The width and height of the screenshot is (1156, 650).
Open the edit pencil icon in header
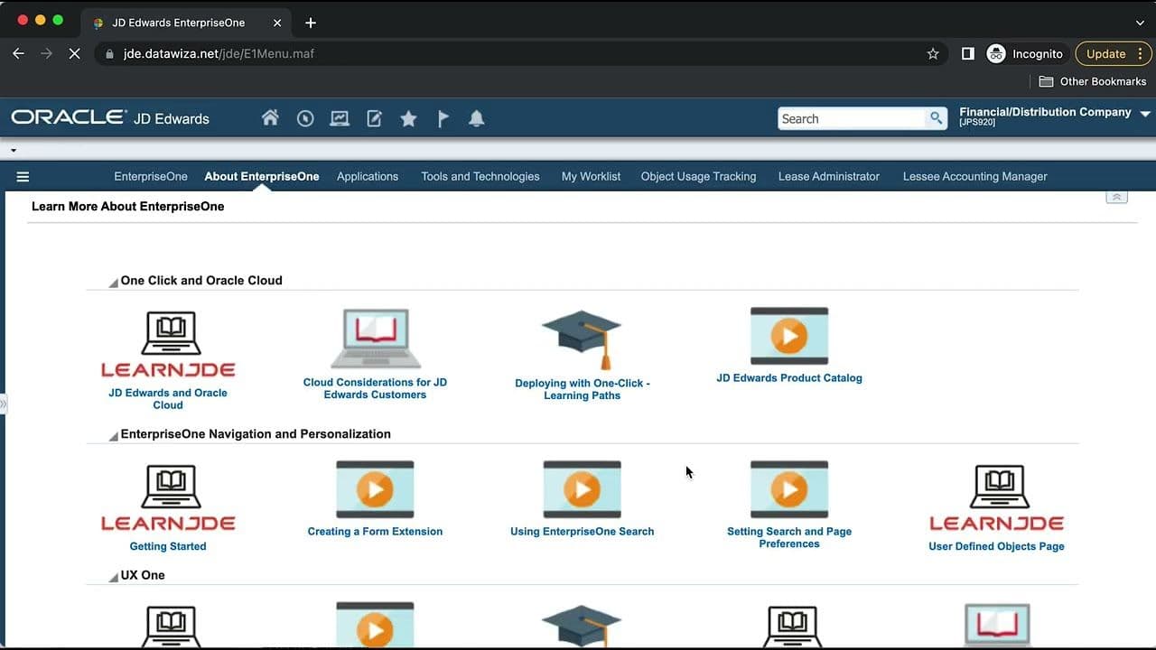point(374,118)
